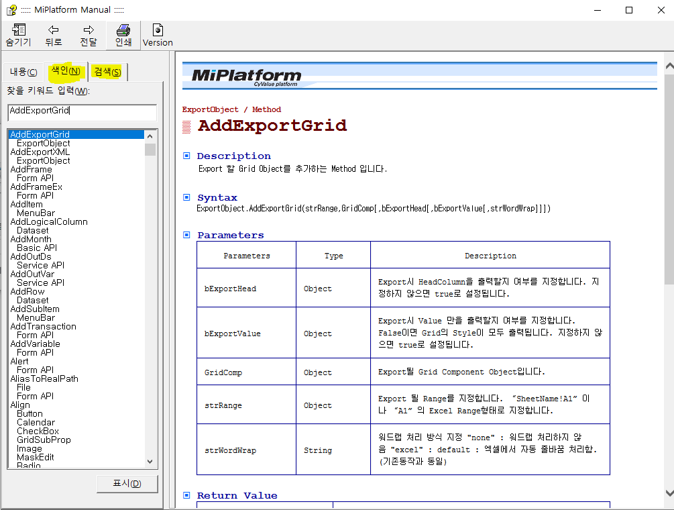Open the Version toolbar item
Screen dimensions: 674x510
pos(158,36)
